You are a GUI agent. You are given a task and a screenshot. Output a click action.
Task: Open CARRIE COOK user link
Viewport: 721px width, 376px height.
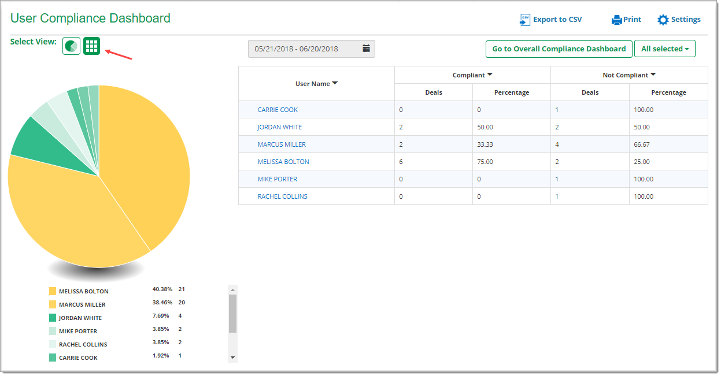click(x=278, y=110)
